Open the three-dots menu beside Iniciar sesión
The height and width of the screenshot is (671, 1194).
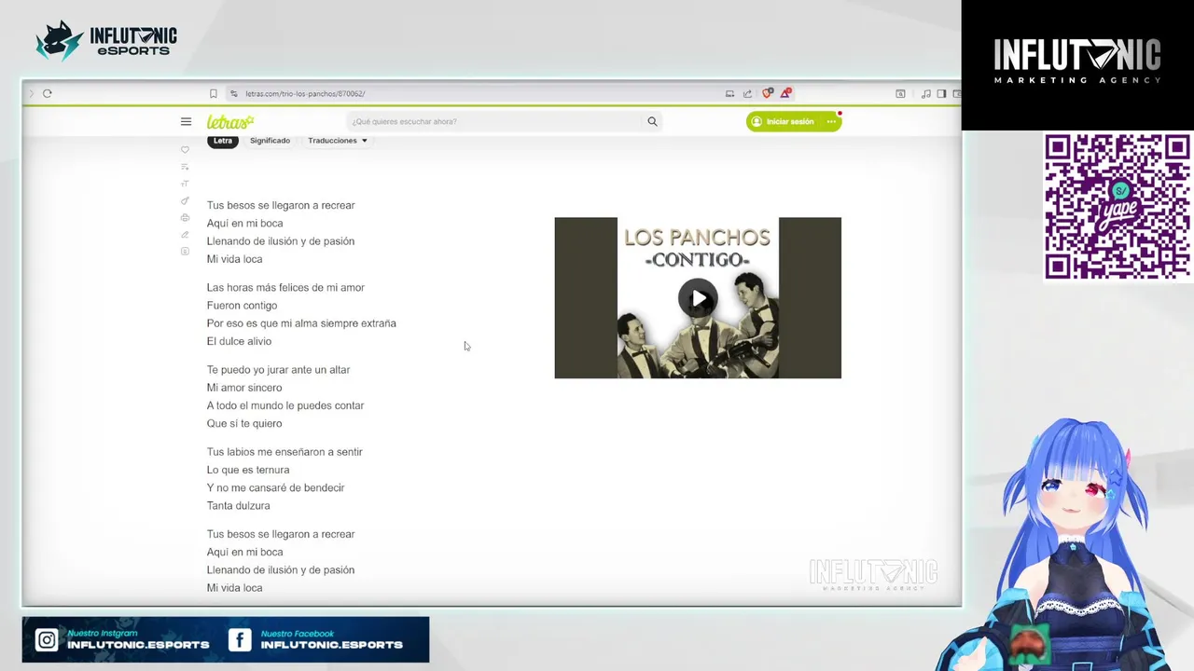click(831, 121)
